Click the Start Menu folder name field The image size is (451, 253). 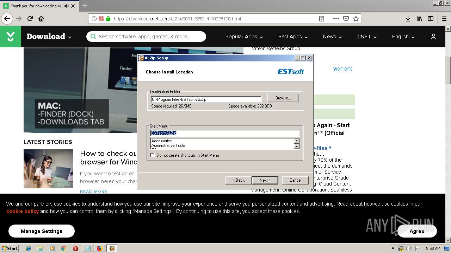pyautogui.click(x=225, y=133)
